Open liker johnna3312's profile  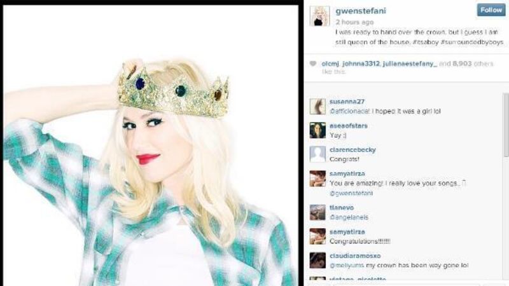coord(361,64)
